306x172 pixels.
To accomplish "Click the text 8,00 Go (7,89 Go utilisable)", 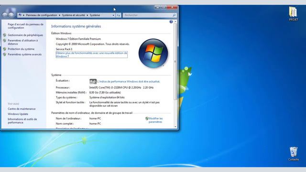I will 105,92.
